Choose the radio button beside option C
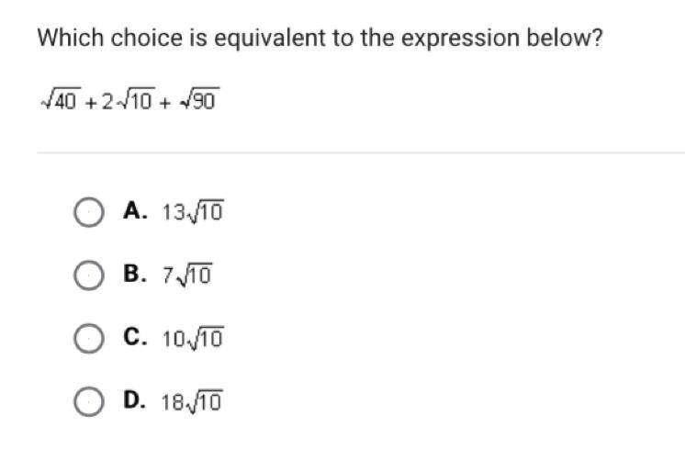Viewport: 685px width, 461px height. (x=88, y=339)
